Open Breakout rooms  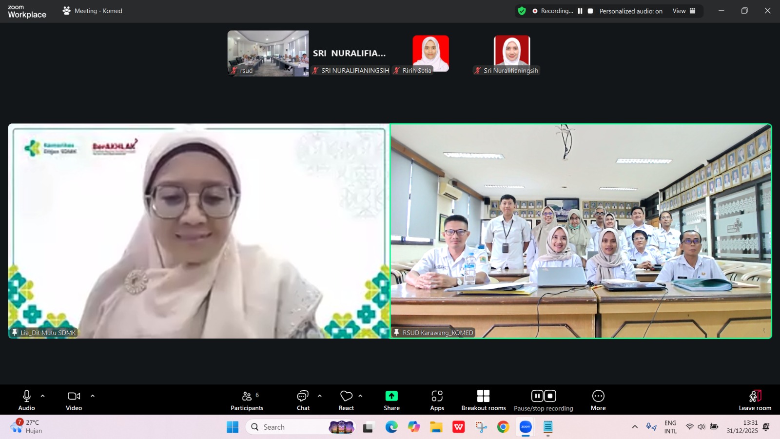click(483, 400)
